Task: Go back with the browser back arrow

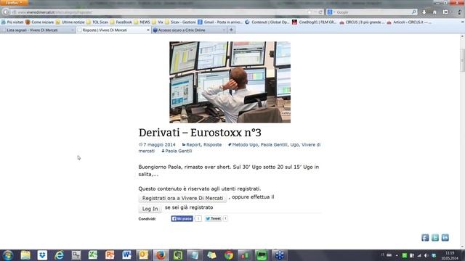Action: point(6,12)
